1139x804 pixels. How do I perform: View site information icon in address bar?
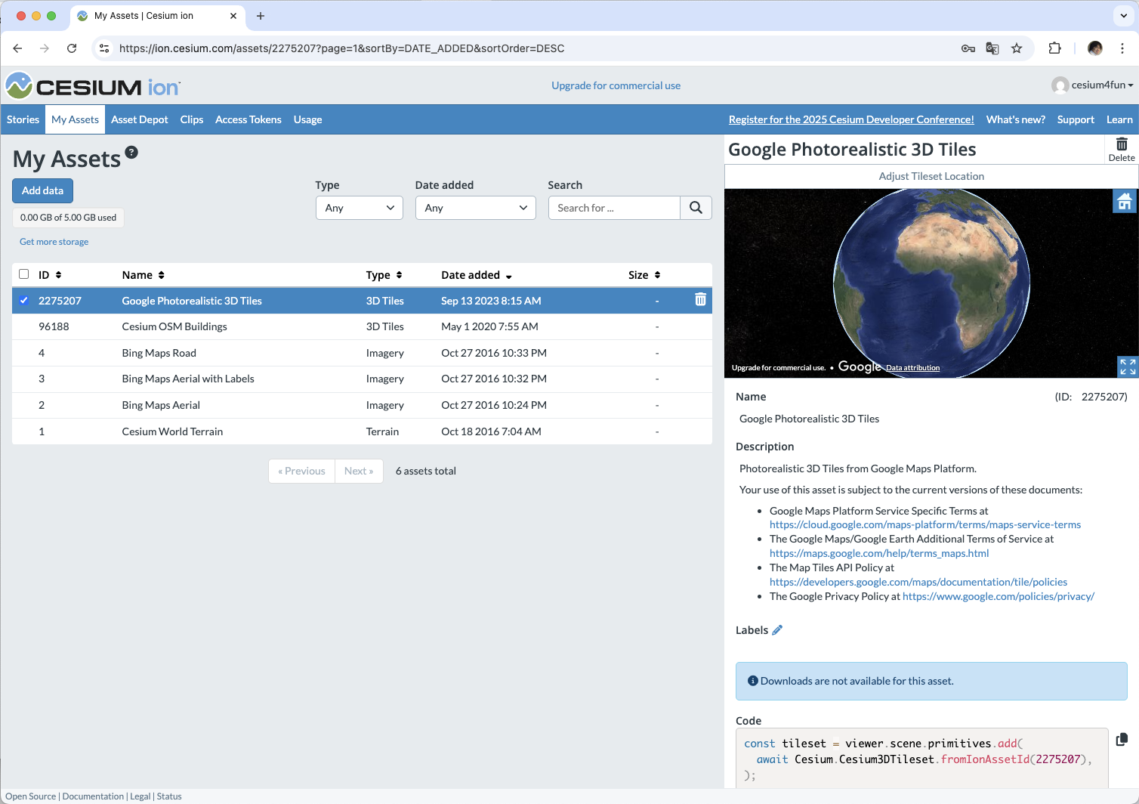click(x=104, y=48)
